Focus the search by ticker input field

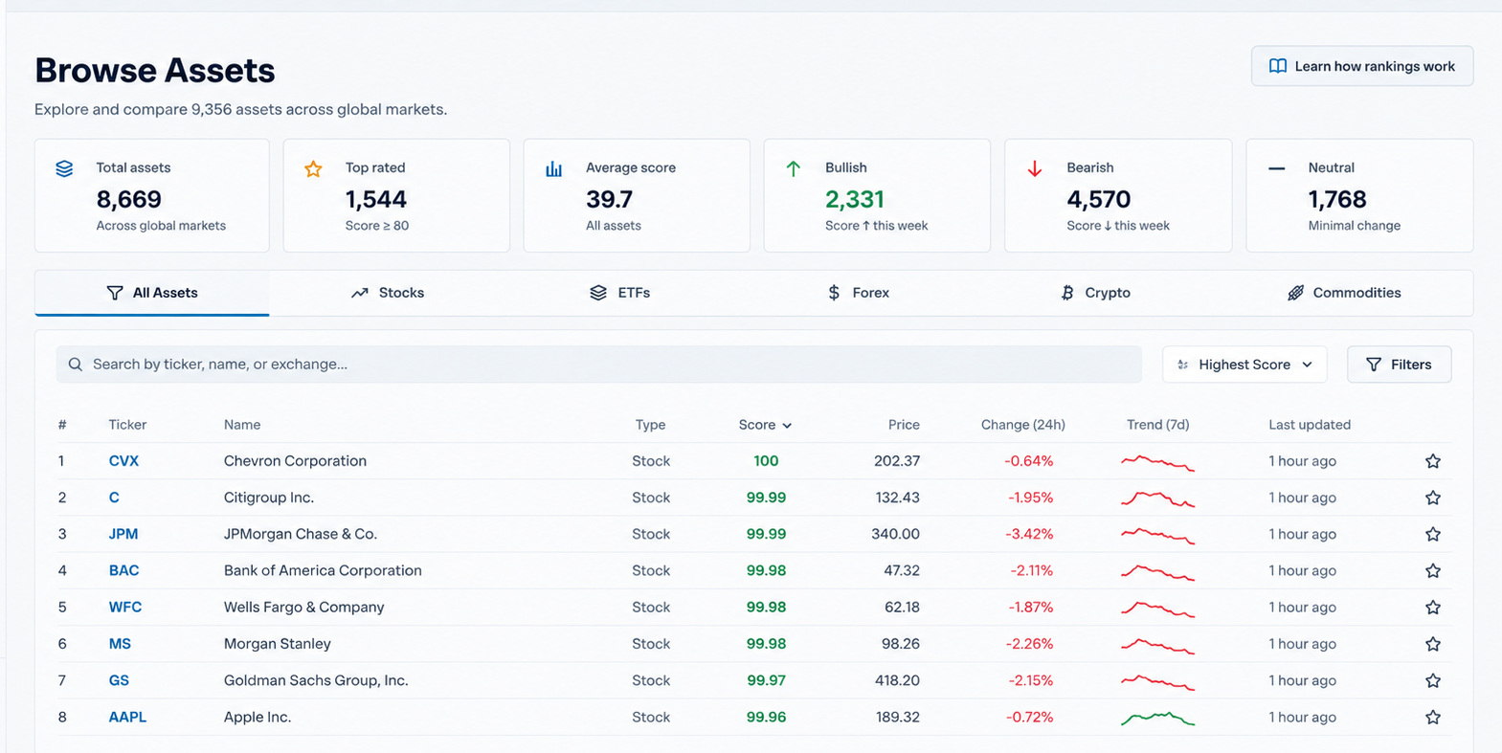[x=598, y=365]
